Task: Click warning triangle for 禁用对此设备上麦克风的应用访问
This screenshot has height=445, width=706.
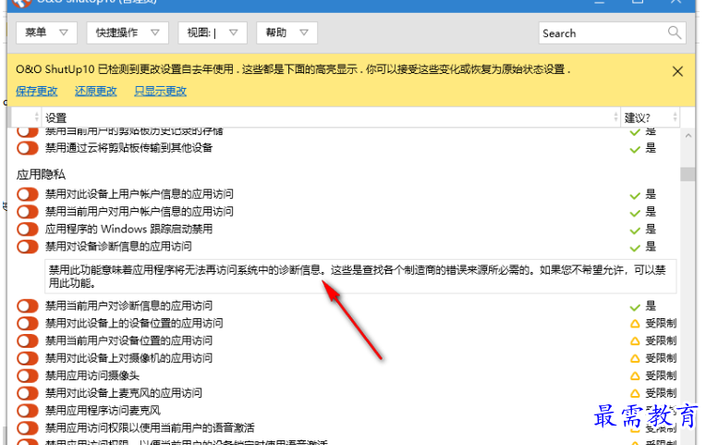Action: click(x=635, y=393)
